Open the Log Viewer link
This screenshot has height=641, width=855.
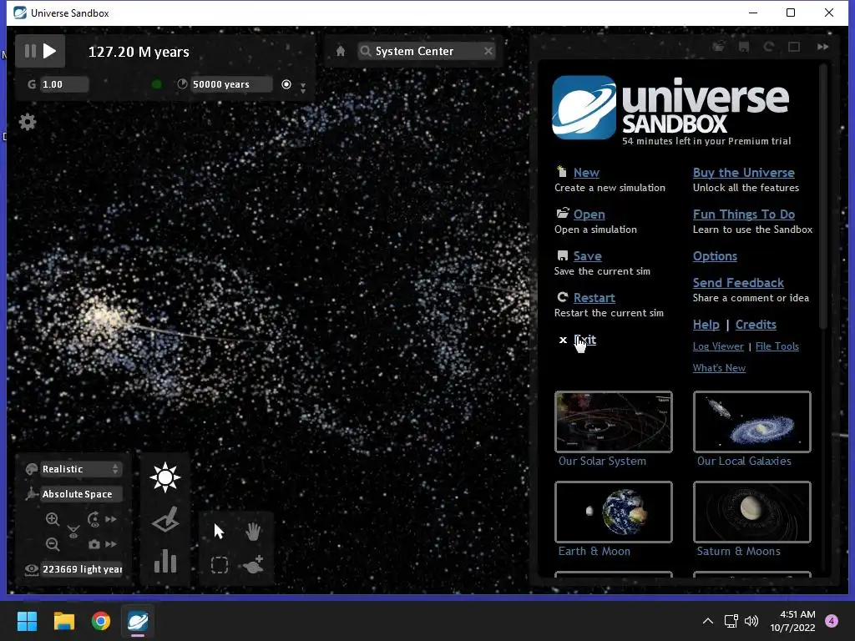pos(717,346)
